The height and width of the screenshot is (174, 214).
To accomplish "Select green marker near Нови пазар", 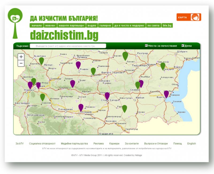I will pos(163,66).
